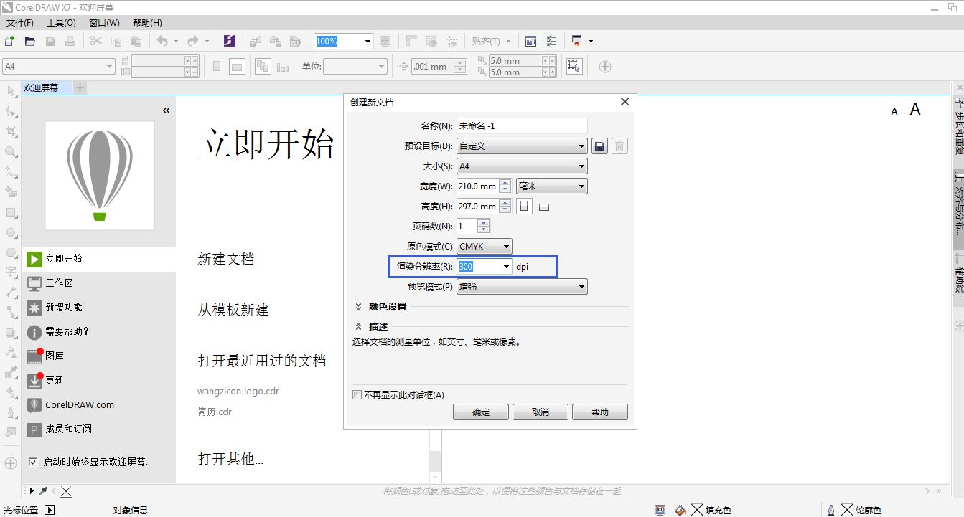Open recent file wangzicon logo.cdr

pos(238,392)
